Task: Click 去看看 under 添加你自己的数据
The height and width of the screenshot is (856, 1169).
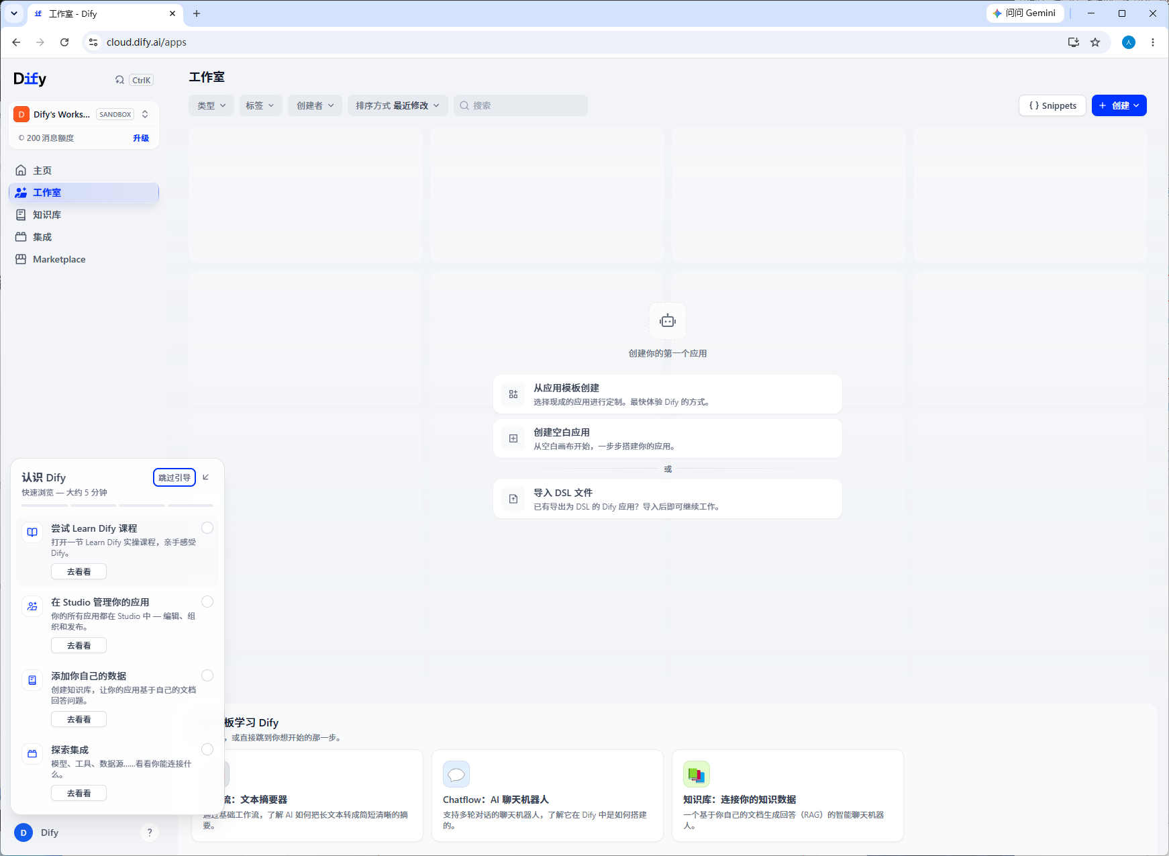Action: tap(79, 719)
